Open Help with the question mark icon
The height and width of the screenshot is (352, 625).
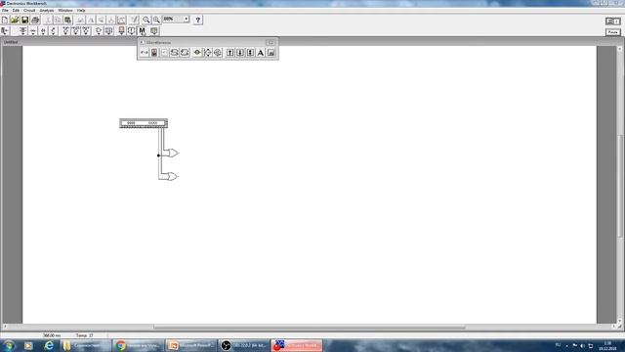coord(197,20)
